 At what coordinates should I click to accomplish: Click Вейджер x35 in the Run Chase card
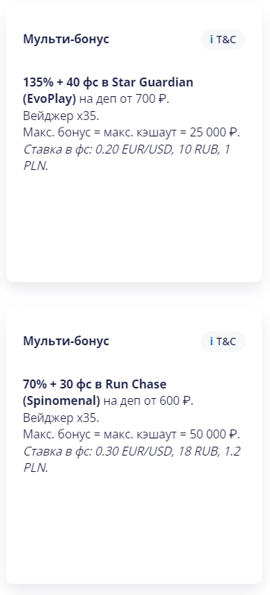61,418
